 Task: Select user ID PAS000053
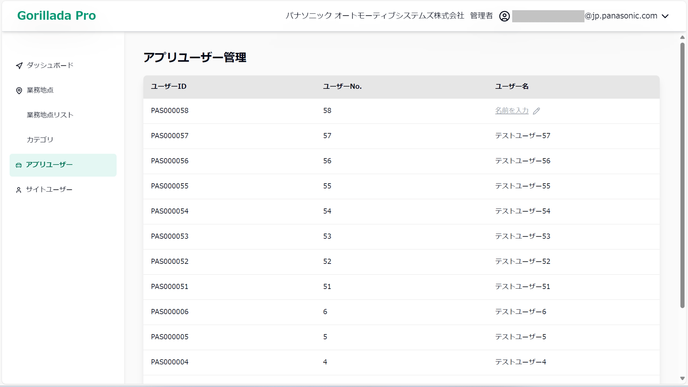coord(170,236)
